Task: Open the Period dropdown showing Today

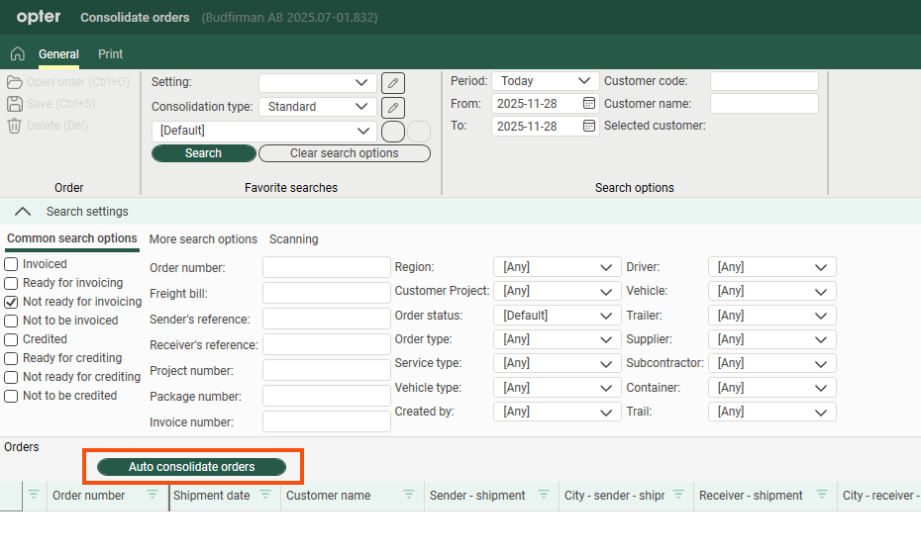Action: click(x=545, y=81)
